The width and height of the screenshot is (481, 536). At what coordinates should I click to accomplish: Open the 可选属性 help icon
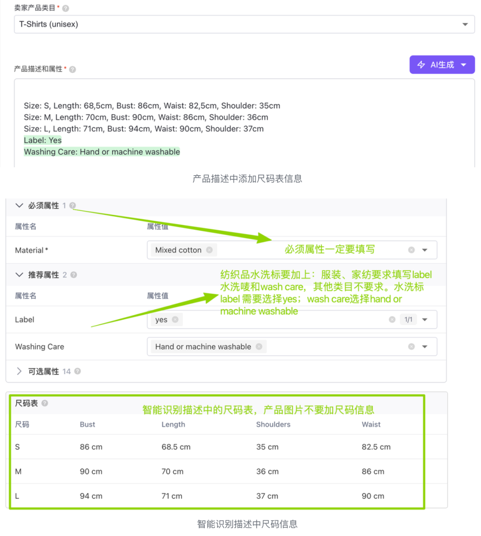(x=77, y=371)
